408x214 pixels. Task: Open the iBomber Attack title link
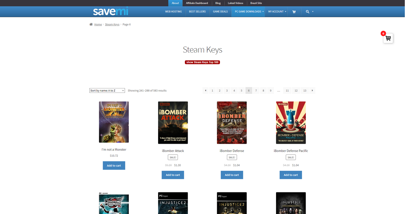click(x=173, y=151)
